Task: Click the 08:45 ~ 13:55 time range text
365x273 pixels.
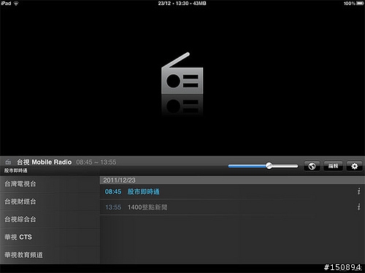Action: point(96,162)
